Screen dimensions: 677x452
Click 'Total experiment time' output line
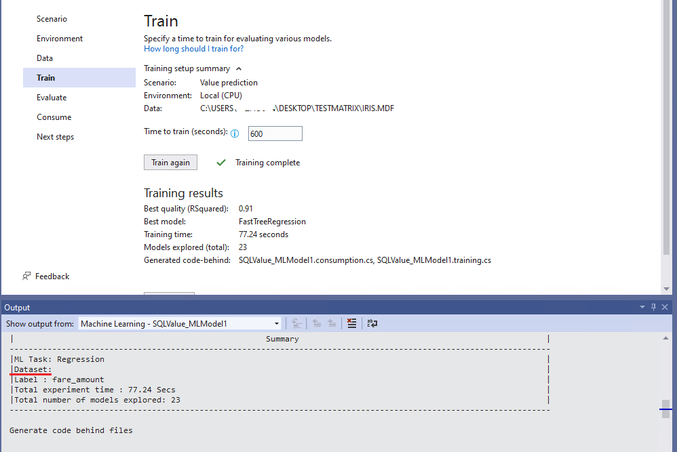[94, 390]
